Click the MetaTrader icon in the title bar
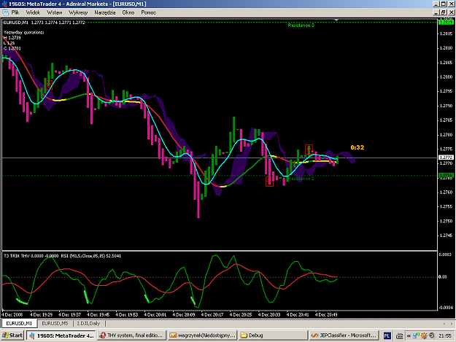Image resolution: width=456 pixels, height=342 pixels. tap(4, 4)
